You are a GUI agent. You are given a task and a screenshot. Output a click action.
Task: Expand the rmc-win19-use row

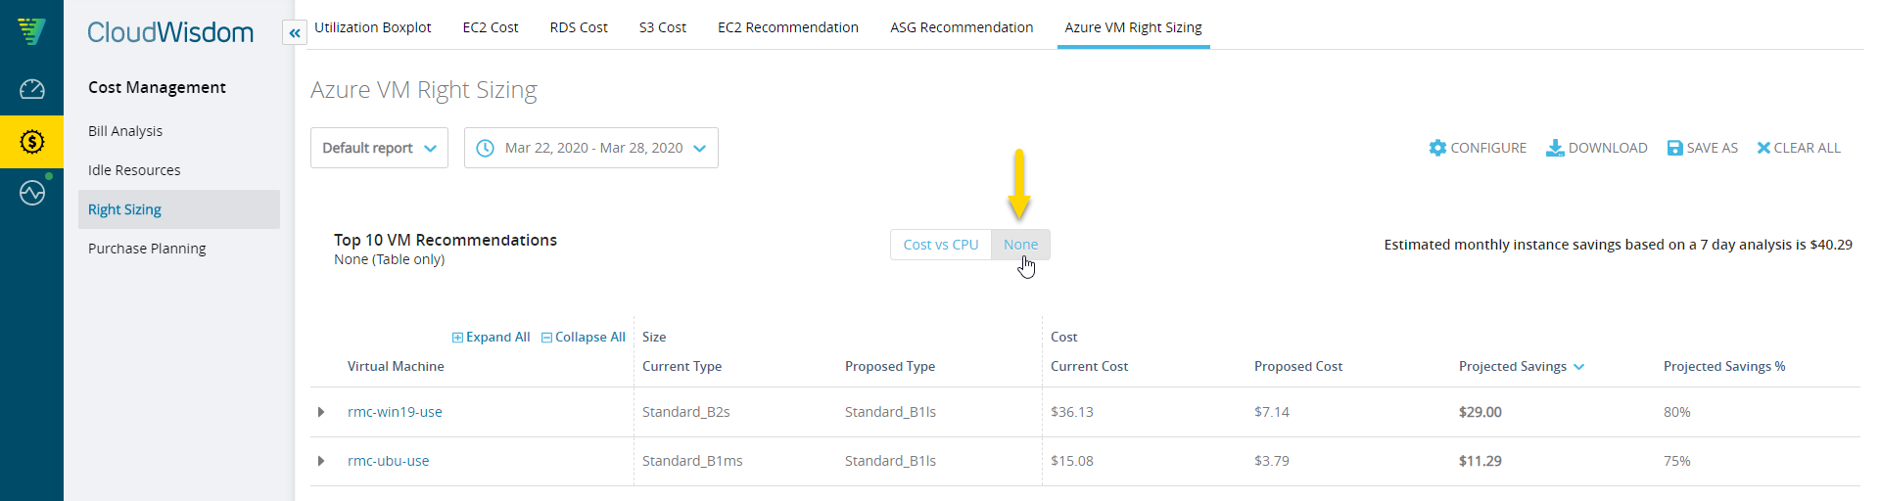coord(321,412)
